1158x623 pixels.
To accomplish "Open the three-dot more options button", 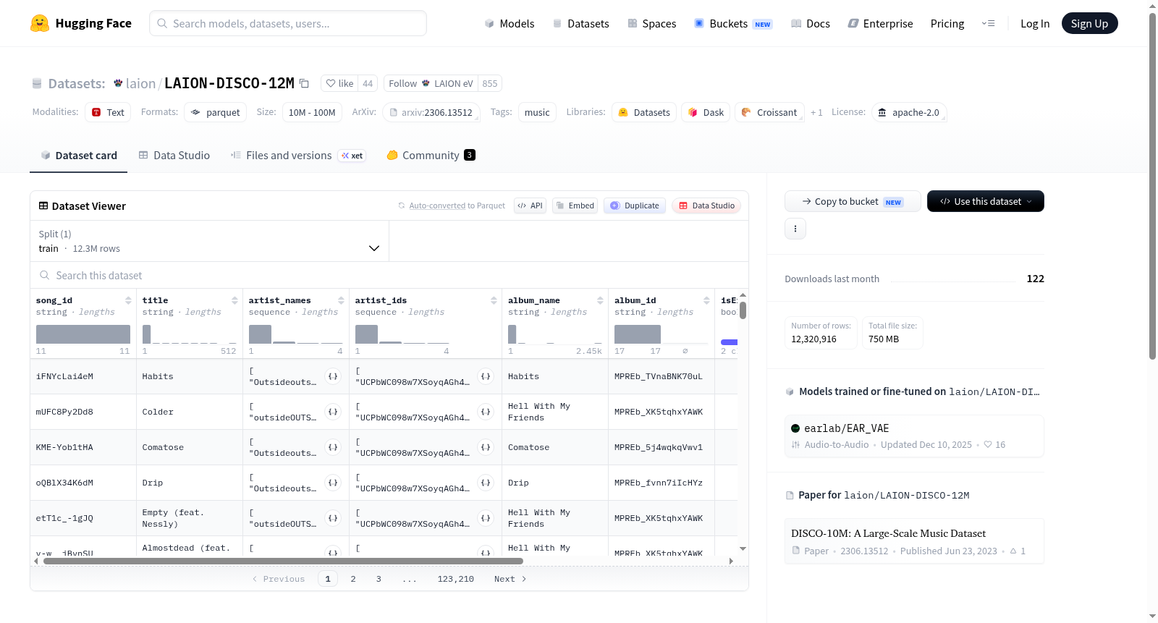I will point(795,229).
